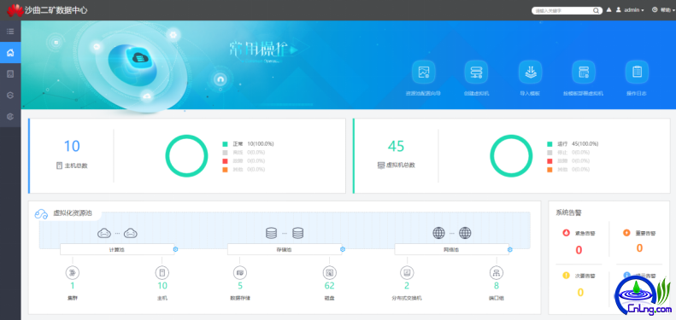Click the cluster count 1
The height and width of the screenshot is (320, 676).
(73, 286)
